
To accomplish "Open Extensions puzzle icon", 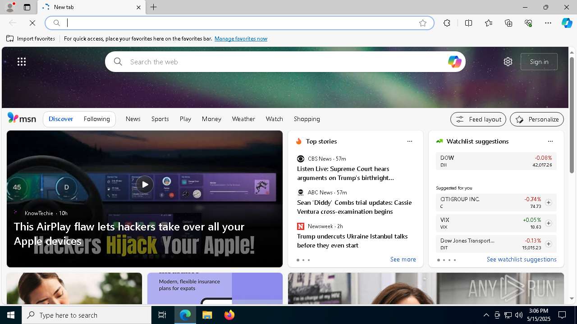I will point(447,23).
